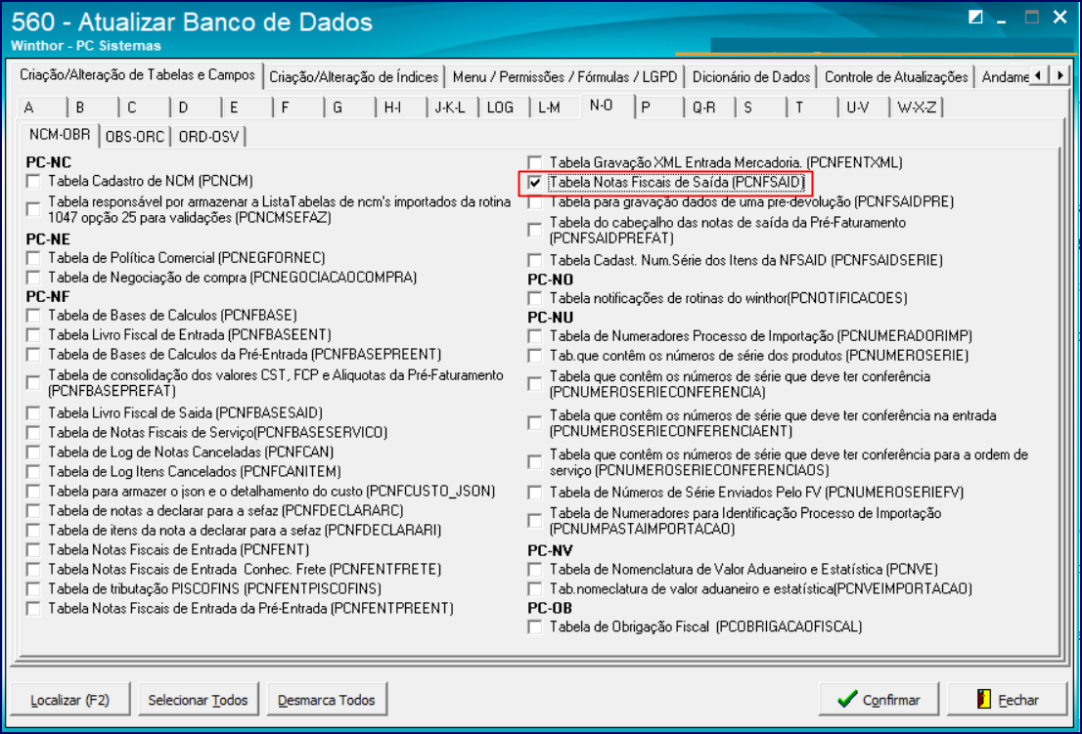
Task: Check Tabela de itens da nota a declarar
Action: [x=33, y=530]
